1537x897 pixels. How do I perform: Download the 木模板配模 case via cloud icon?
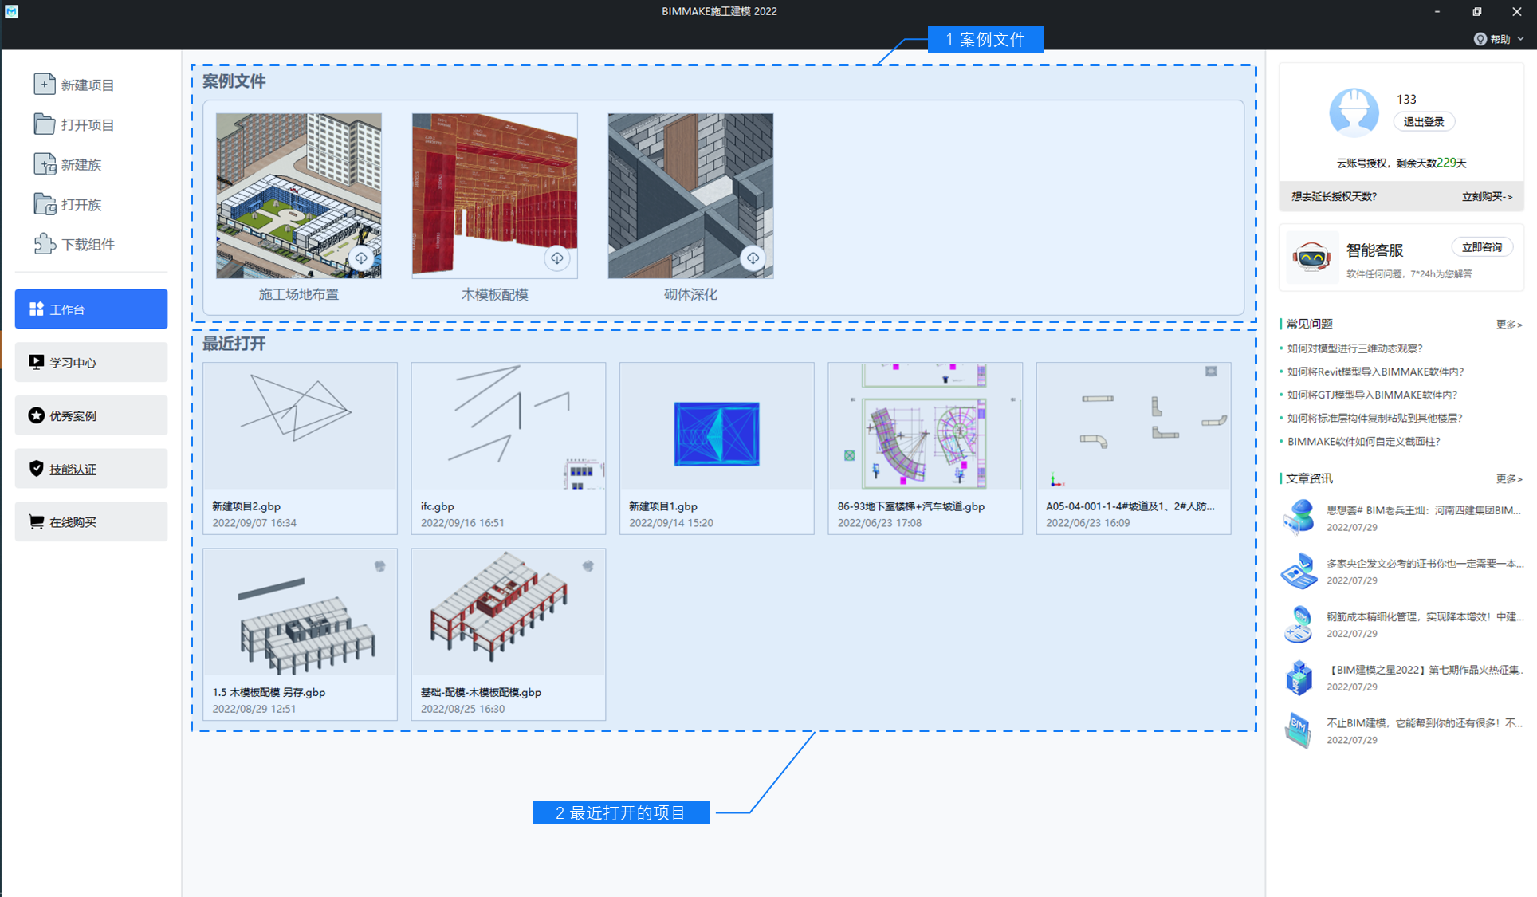557,258
